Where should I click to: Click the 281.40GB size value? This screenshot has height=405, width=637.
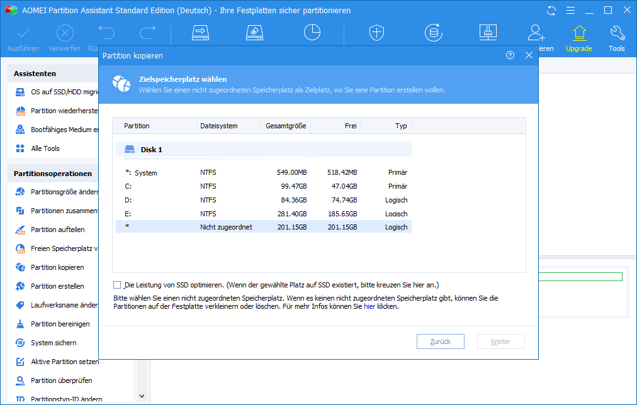click(292, 214)
